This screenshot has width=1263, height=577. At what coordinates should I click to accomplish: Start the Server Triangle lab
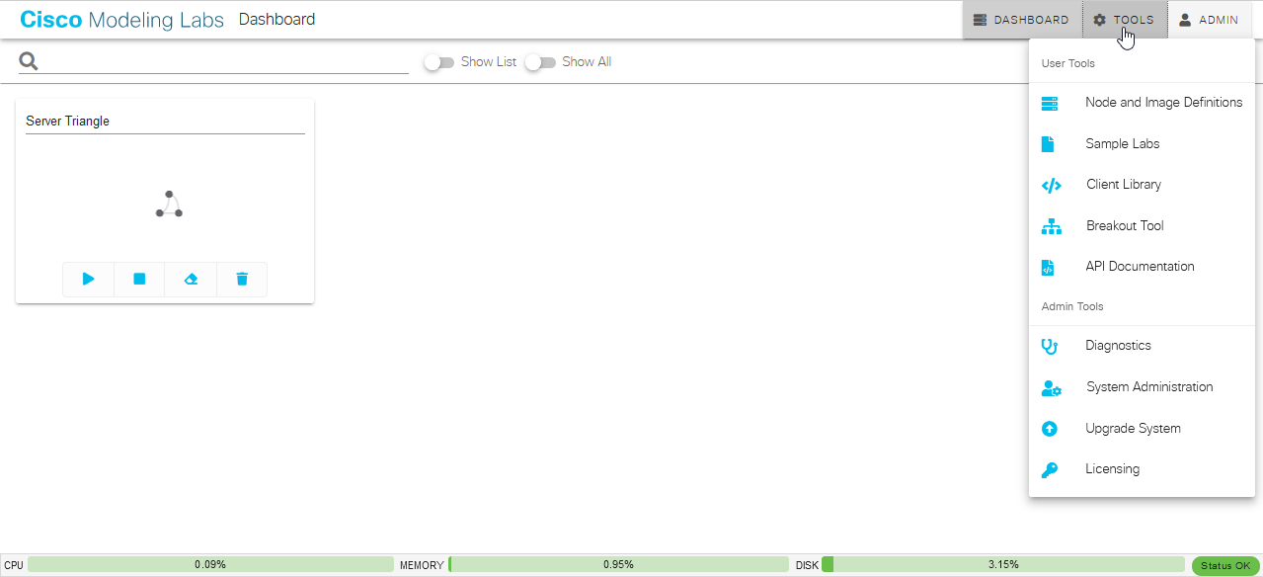coord(88,279)
